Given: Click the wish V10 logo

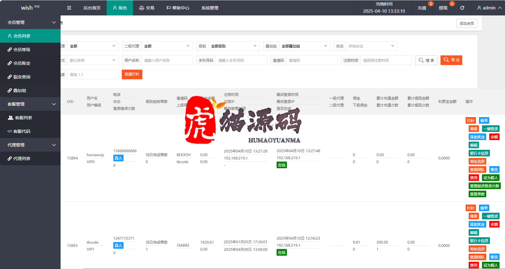Looking at the screenshot, I should (x=30, y=8).
